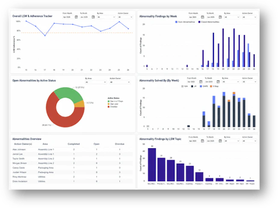Open From Month calendar in Findings by LSW Topic
Screen dimensions: 278x208
coord(202,141)
